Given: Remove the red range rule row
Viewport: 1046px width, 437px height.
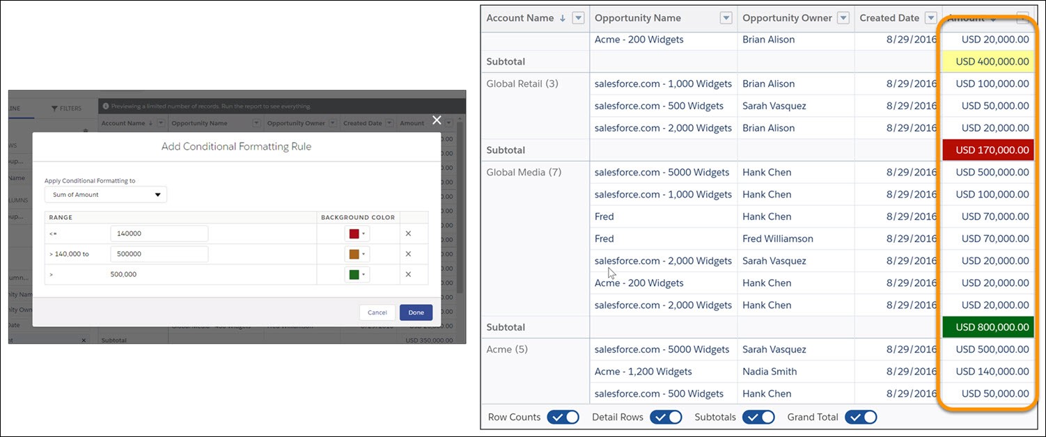Looking at the screenshot, I should pyautogui.click(x=408, y=234).
